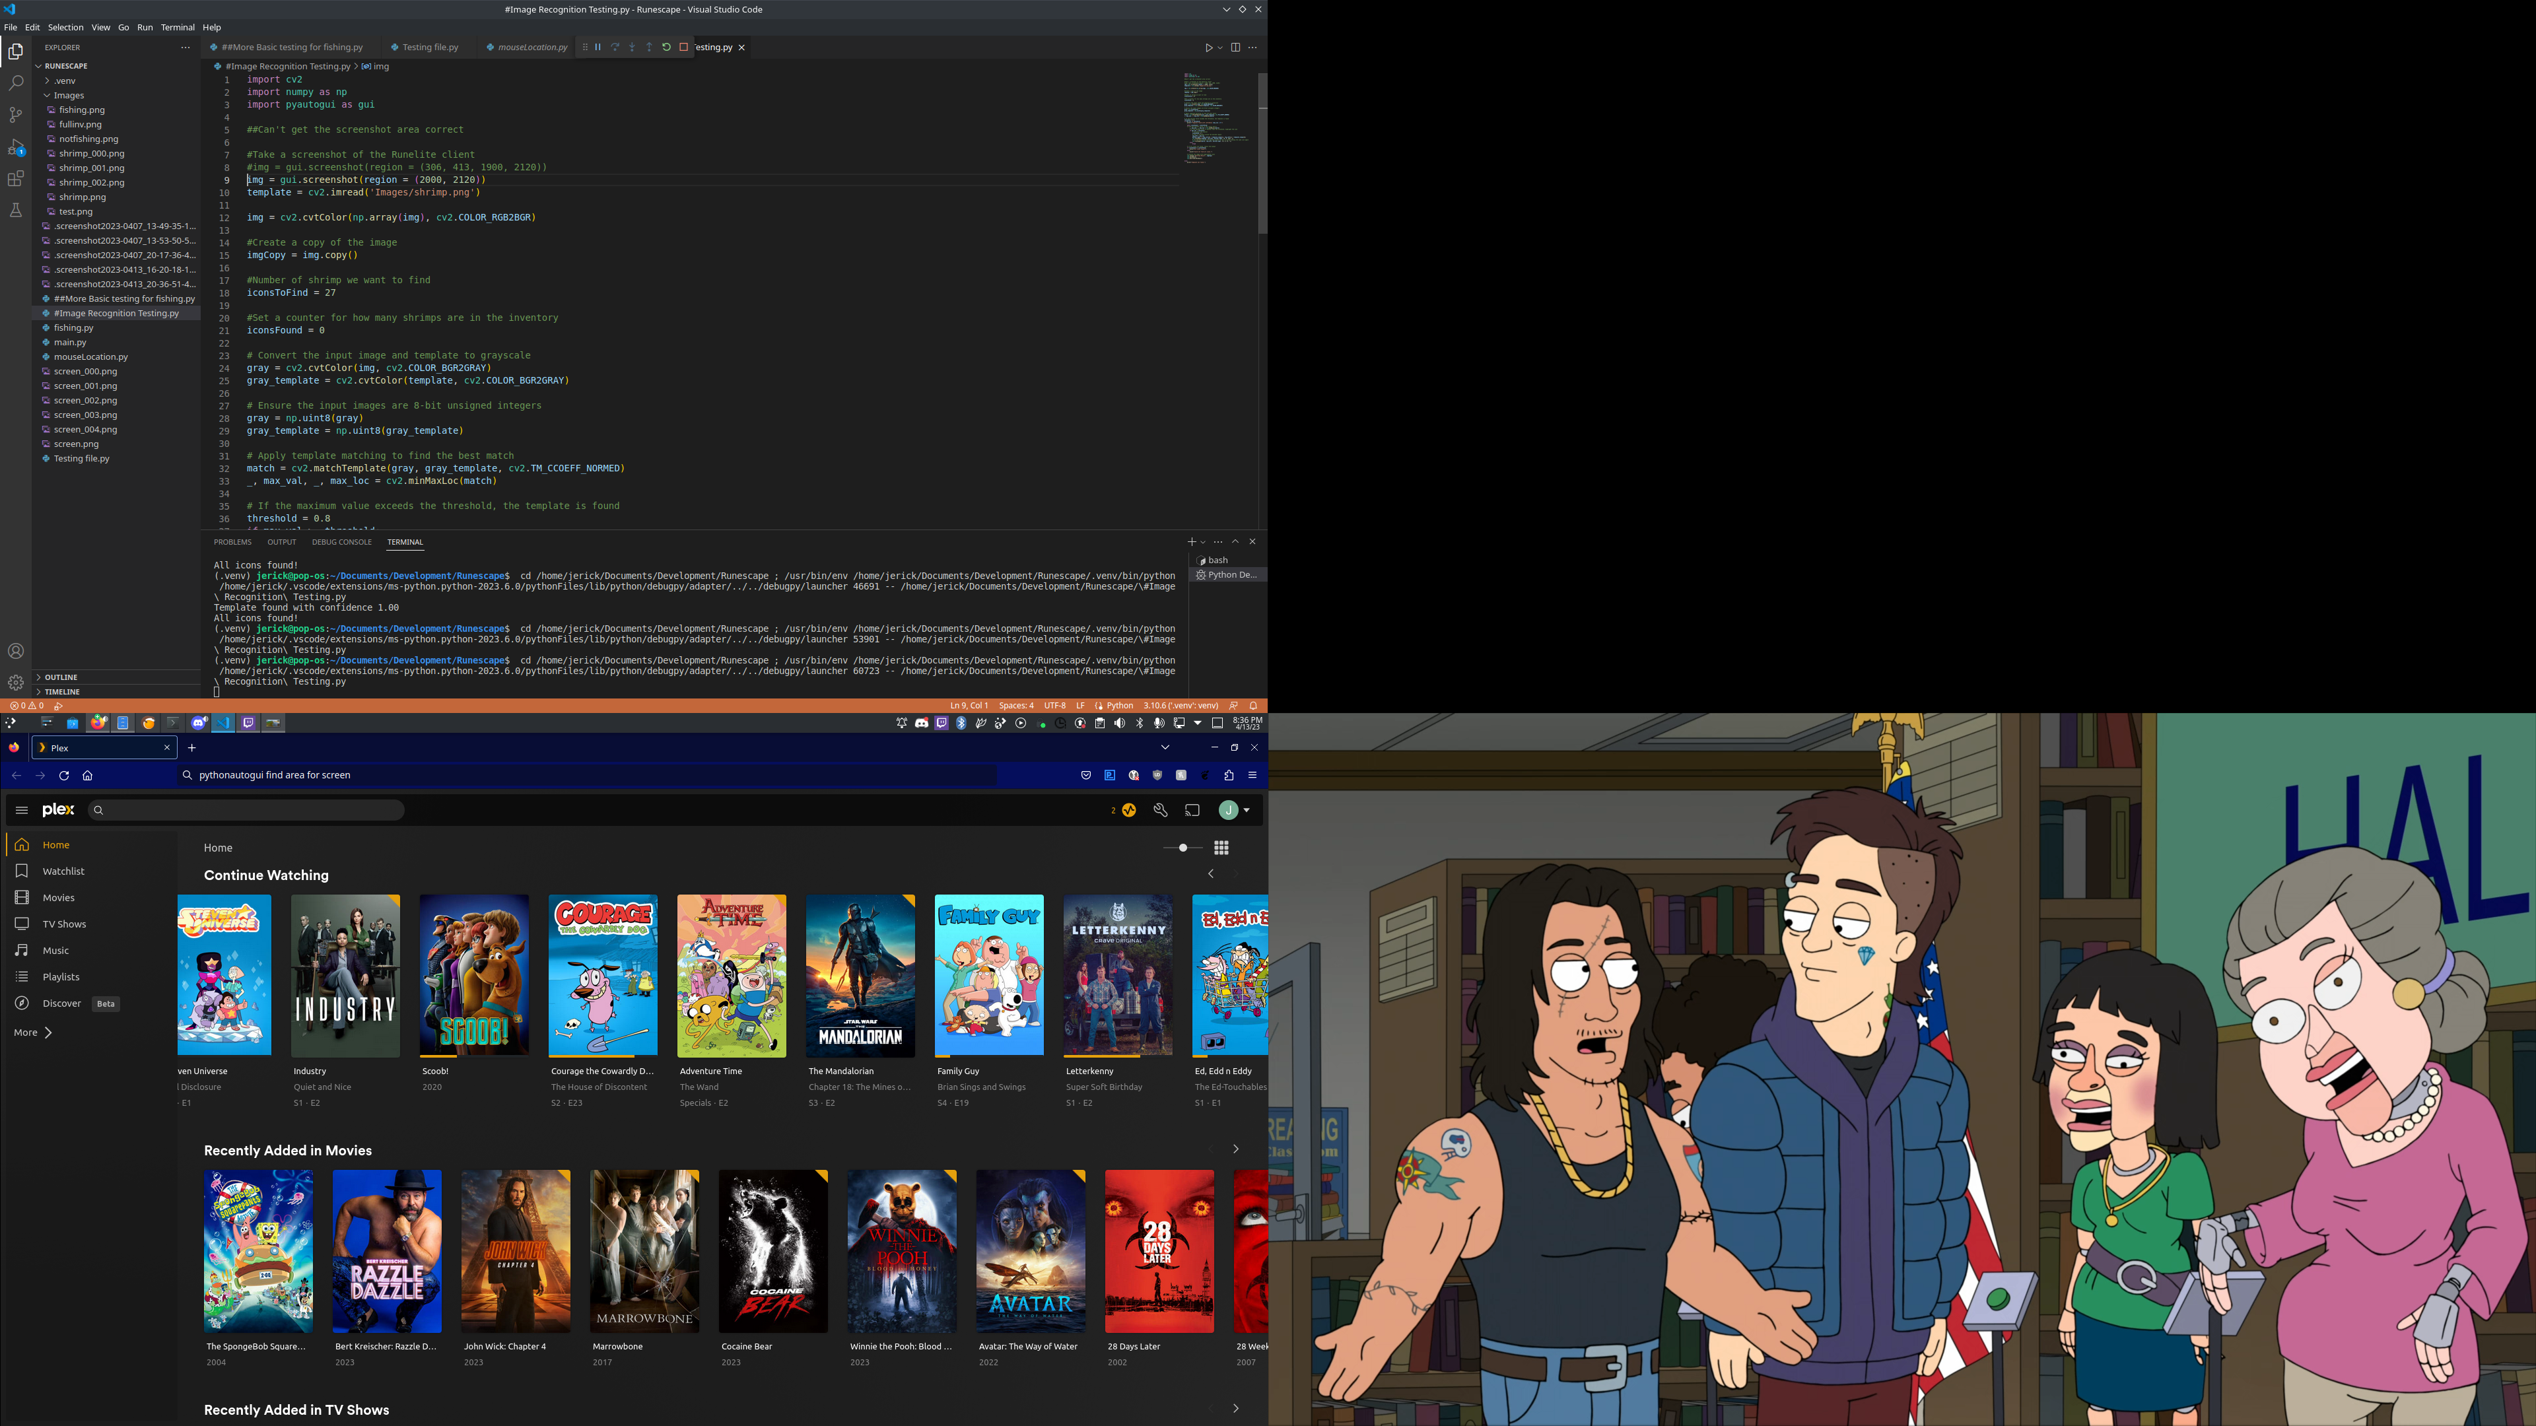Click the red Stop debugging icon
2536x1426 pixels.
click(x=683, y=48)
